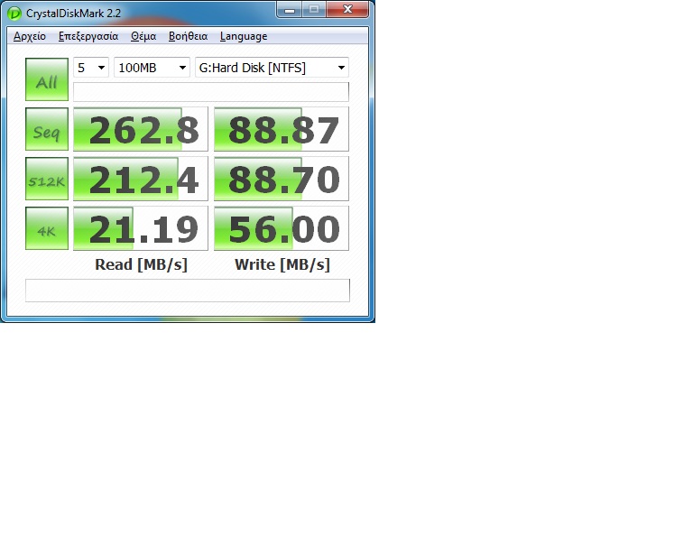Image resolution: width=693 pixels, height=554 pixels.
Task: Run all benchmarks with the All button
Action: pyautogui.click(x=47, y=79)
